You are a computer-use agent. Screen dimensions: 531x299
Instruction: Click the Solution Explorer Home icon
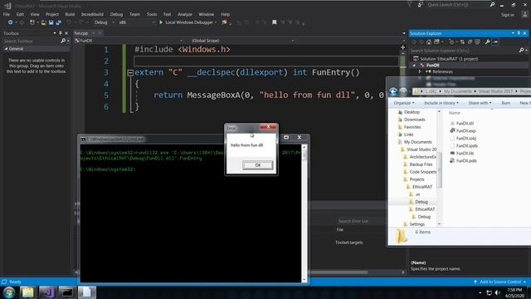click(x=429, y=42)
